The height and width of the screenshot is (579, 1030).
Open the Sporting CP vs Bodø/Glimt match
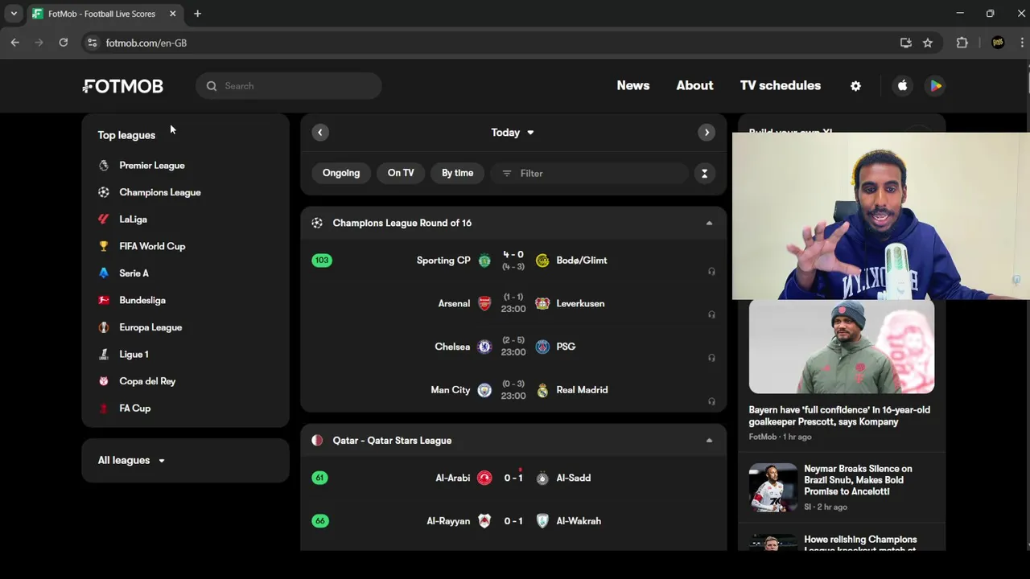(513, 261)
